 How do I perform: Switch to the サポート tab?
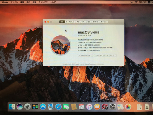[x=96, y=22]
